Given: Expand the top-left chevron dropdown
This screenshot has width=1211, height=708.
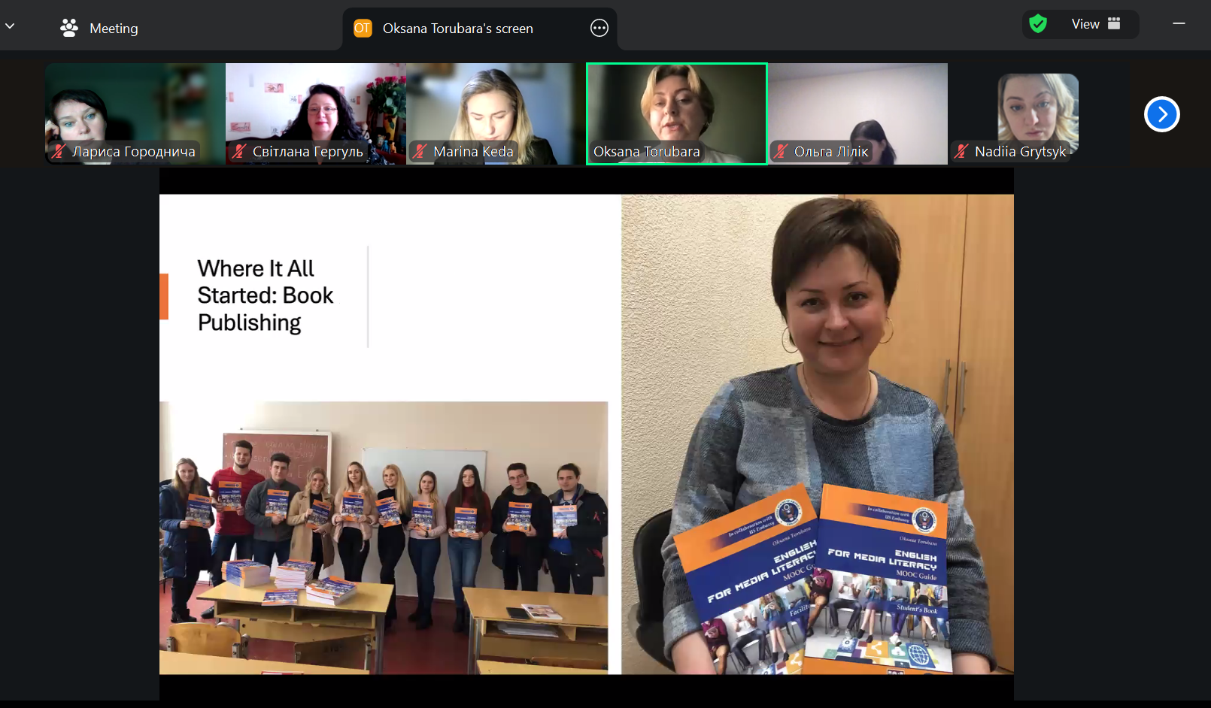Looking at the screenshot, I should click(x=10, y=26).
